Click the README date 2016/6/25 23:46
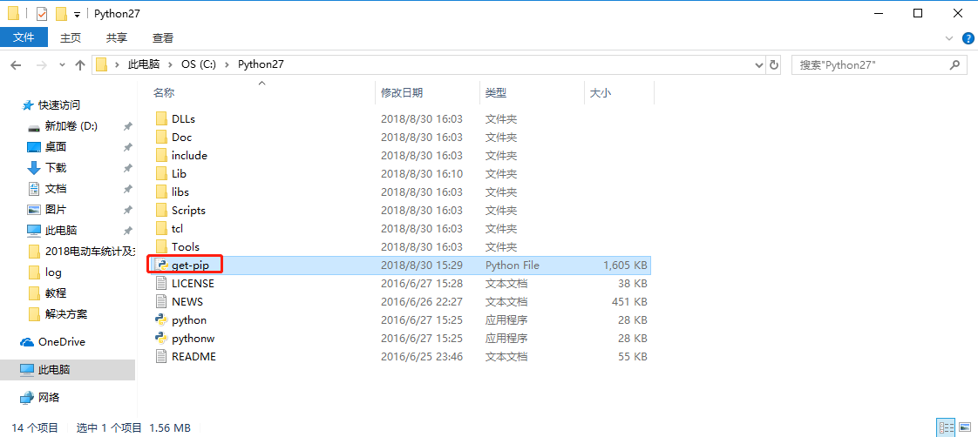This screenshot has height=437, width=978. pos(422,357)
